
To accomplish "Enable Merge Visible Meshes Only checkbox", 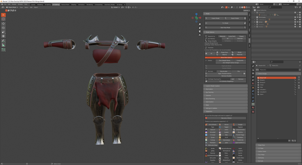I will (x=206, y=45).
